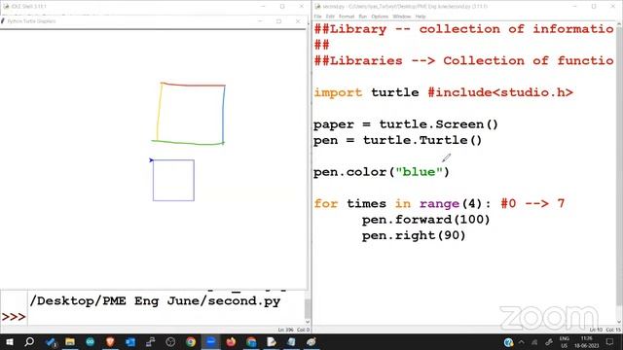Open the ENG US language indicator
Viewport: 623px width, 350px height.
tap(565, 342)
